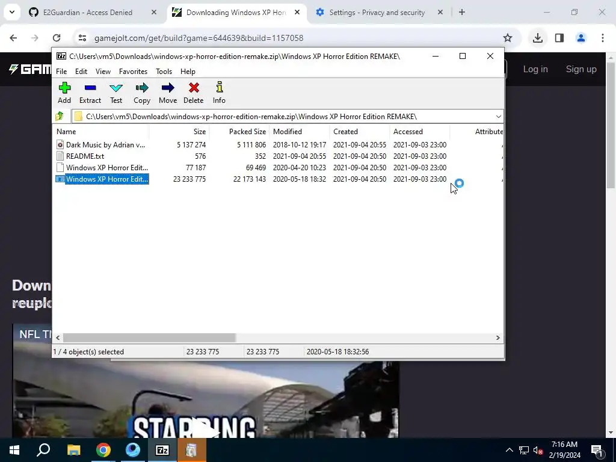
Task: Click Chrome address bar URL
Action: 199,38
